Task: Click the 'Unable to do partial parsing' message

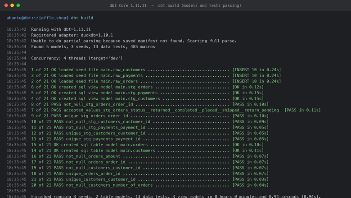Action: [134, 41]
